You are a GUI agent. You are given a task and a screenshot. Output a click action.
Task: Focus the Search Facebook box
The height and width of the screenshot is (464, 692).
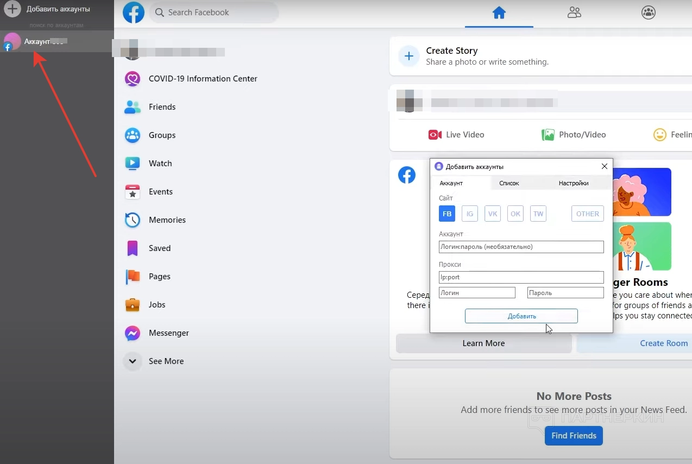(x=215, y=12)
